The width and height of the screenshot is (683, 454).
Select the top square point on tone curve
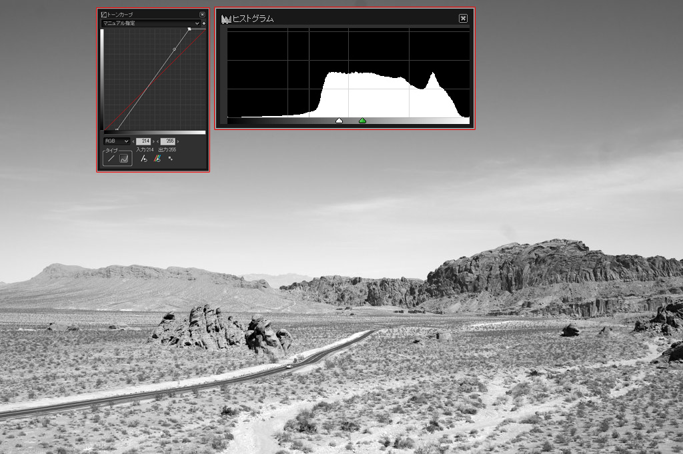[189, 29]
